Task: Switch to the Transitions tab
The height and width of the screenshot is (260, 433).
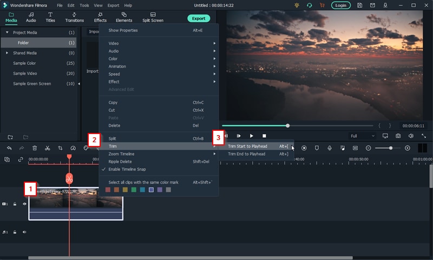Action: [x=74, y=17]
